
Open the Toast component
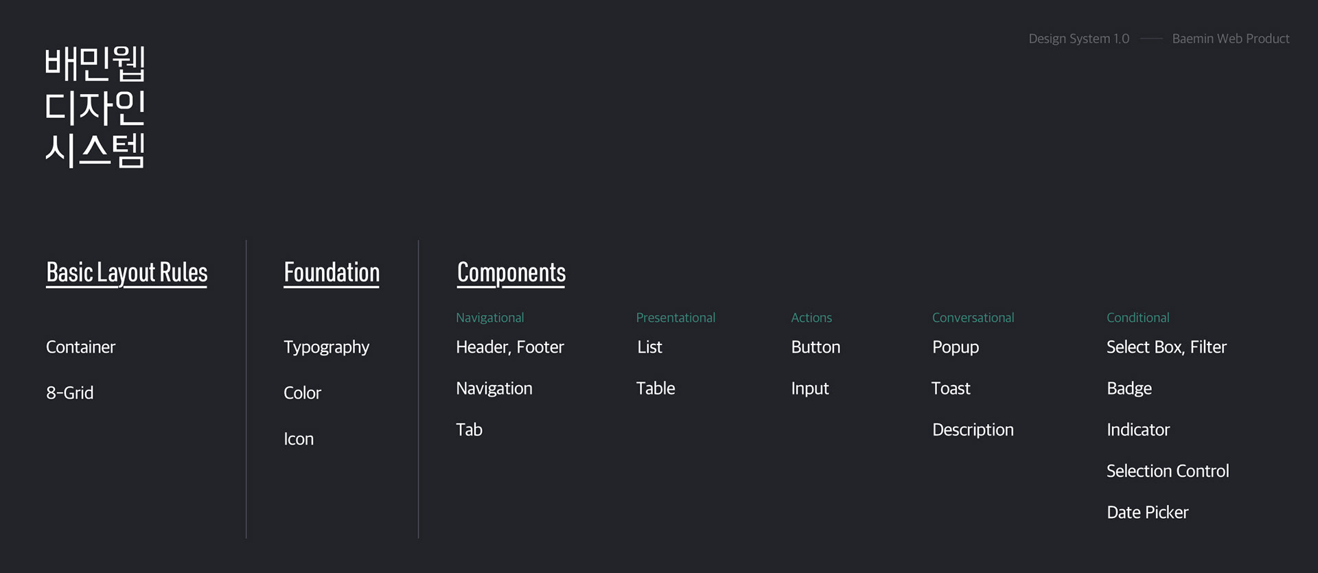pos(951,388)
